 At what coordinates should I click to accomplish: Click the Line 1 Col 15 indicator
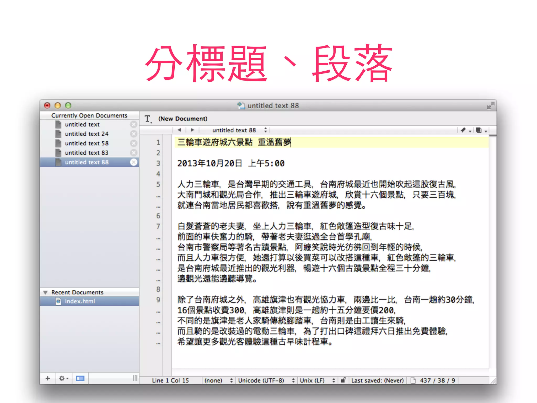pyautogui.click(x=170, y=380)
